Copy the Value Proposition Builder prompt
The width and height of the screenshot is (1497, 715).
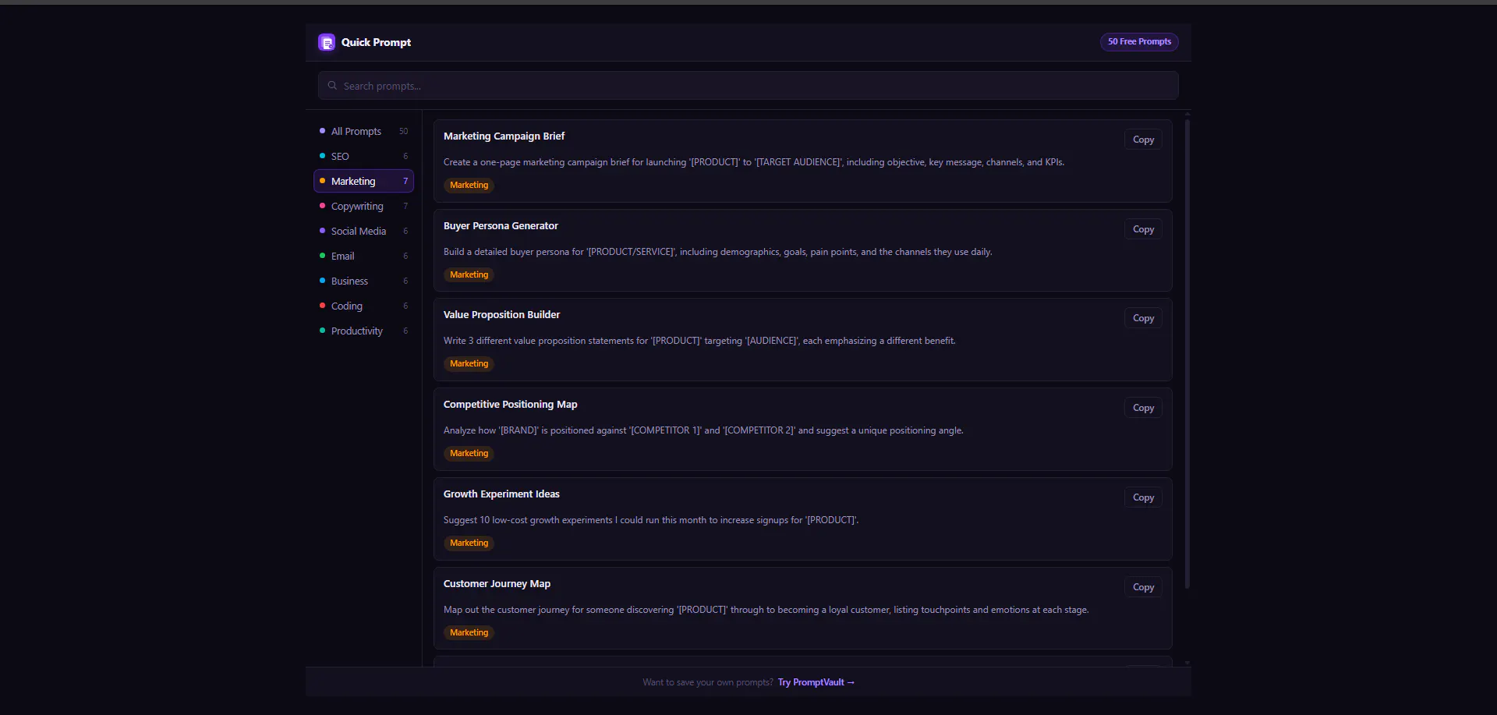[x=1143, y=318]
